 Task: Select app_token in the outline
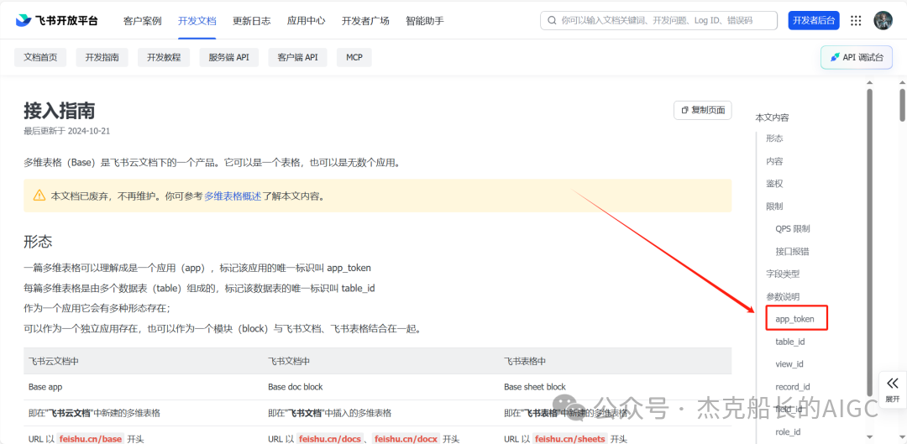point(794,319)
